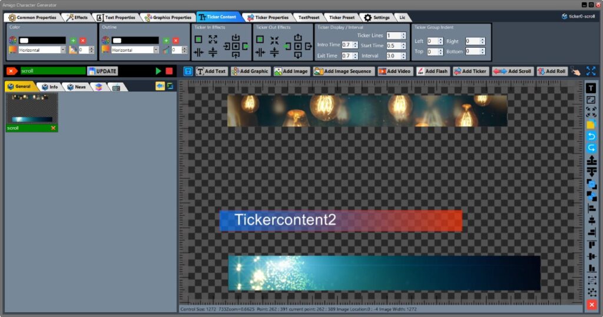Adjust the Interval spinner arrows
The height and width of the screenshot is (317, 603).
pos(403,56)
